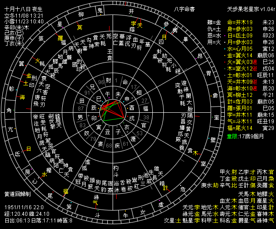Click the yellow 祿 marker above 斗

95,198
